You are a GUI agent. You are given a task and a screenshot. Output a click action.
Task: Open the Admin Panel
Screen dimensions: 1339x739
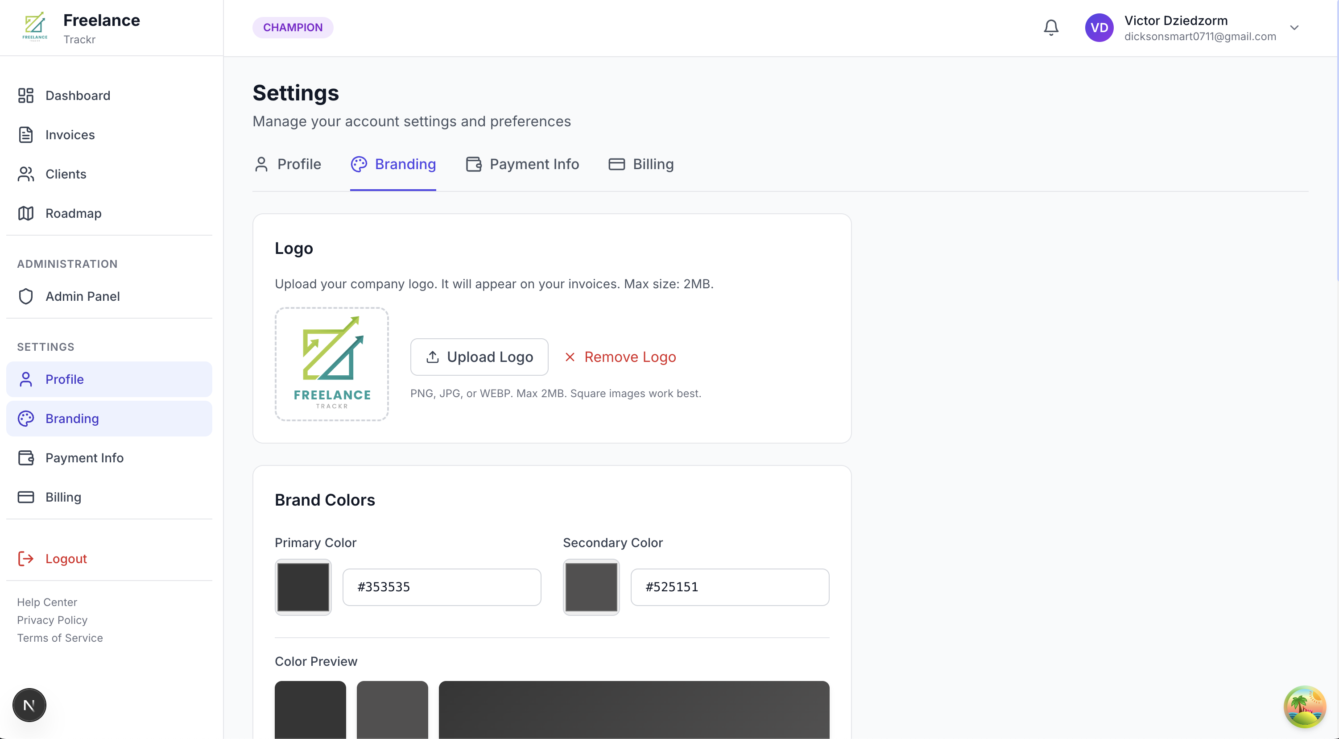click(82, 296)
